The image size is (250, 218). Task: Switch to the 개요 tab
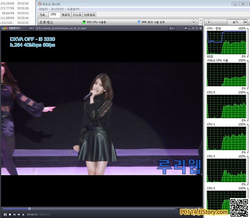click(42, 15)
